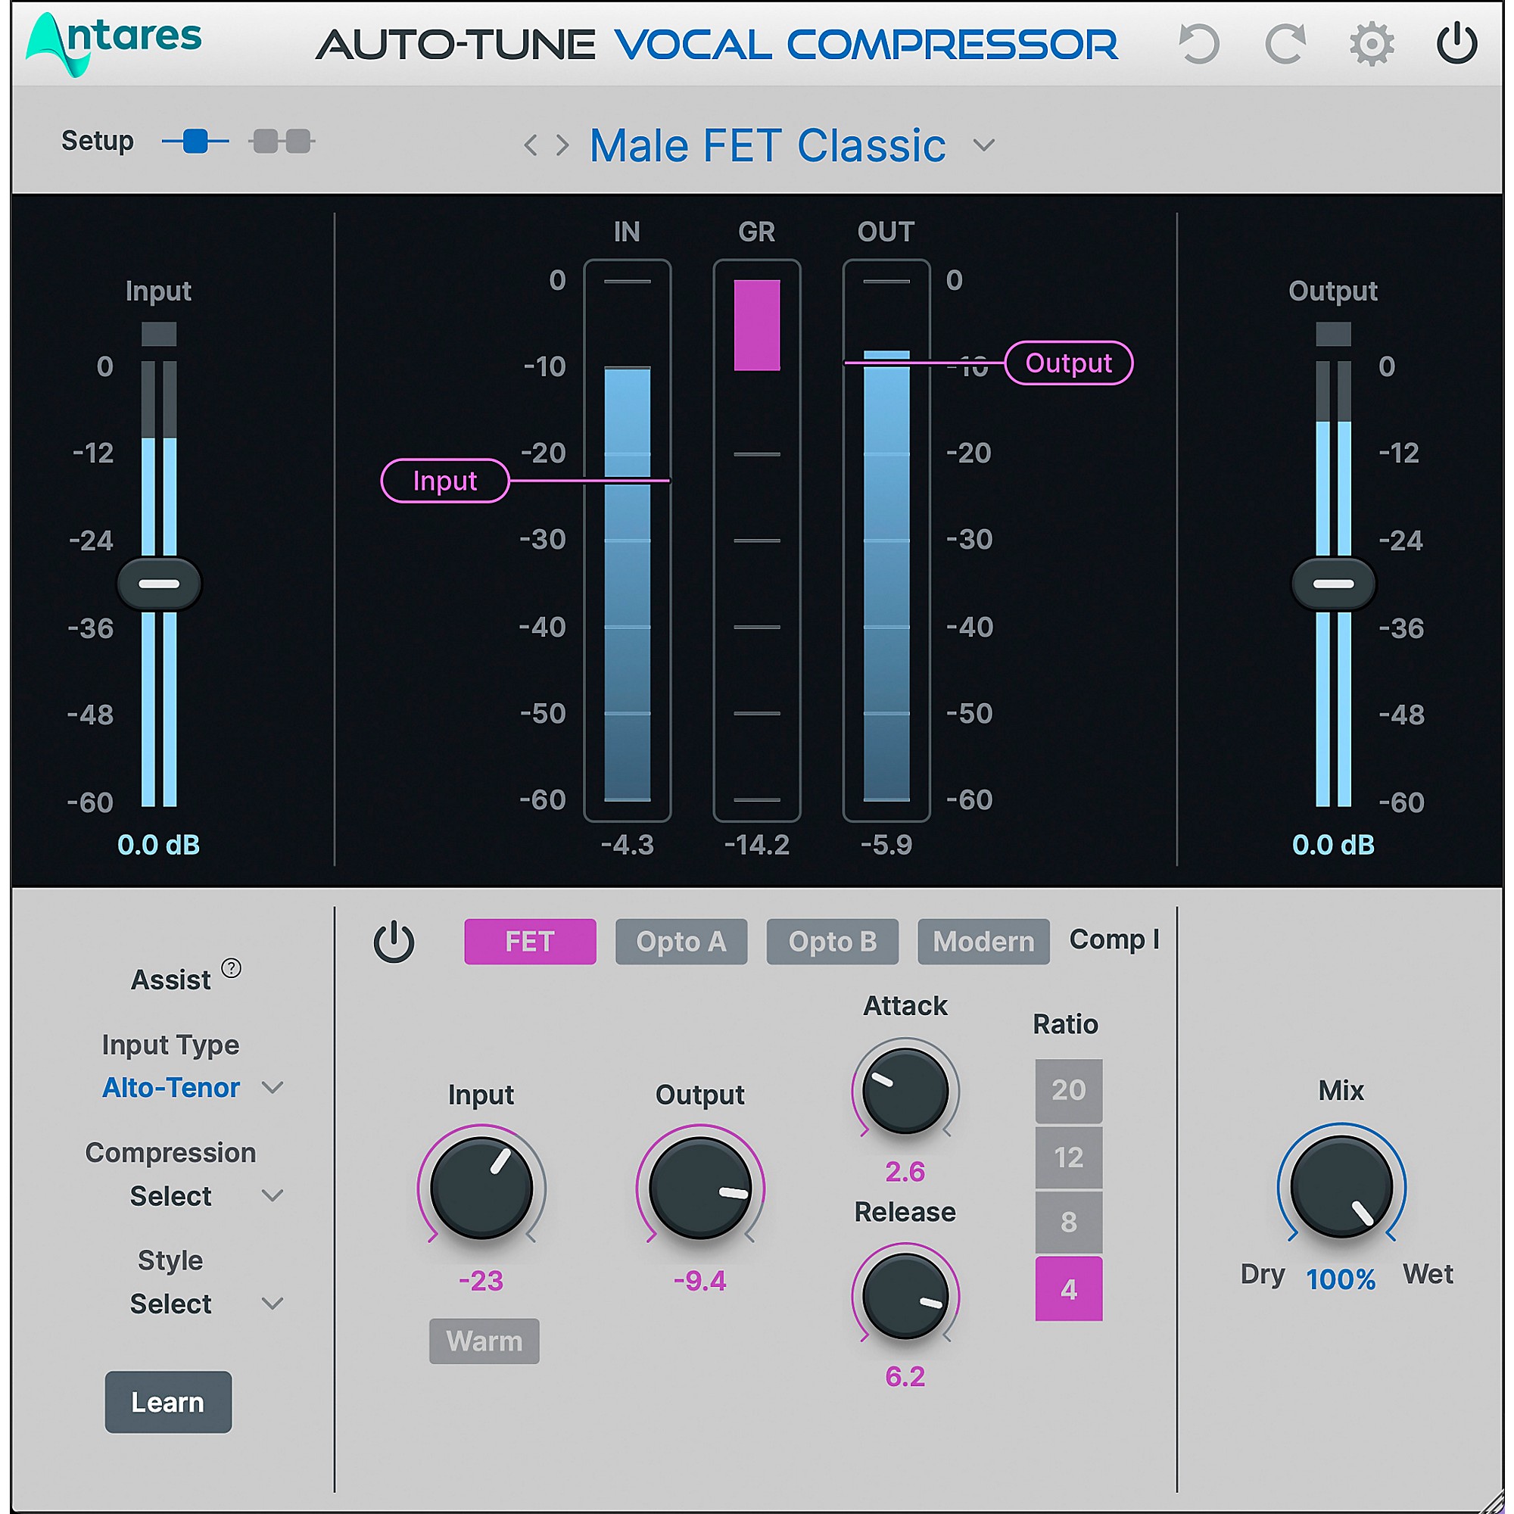Select single compressor setup icon
The image size is (1514, 1514).
tap(195, 142)
